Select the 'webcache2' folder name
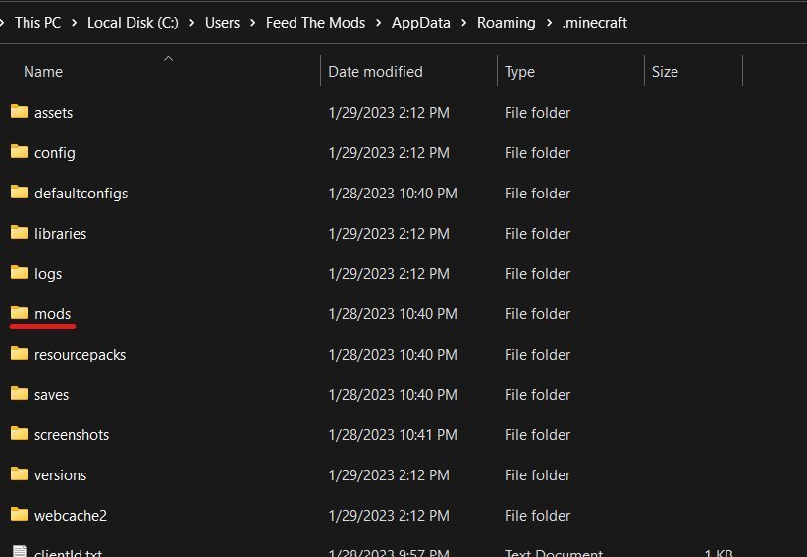Image resolution: width=807 pixels, height=557 pixels. (x=71, y=516)
